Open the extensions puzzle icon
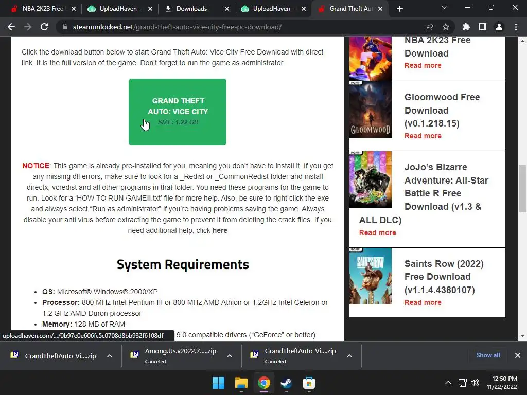Viewport: 527px width, 395px height. tap(466, 27)
